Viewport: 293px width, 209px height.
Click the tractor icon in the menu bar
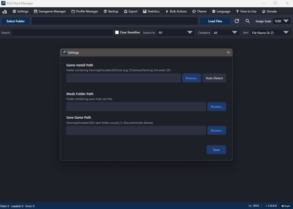tap(4, 11)
